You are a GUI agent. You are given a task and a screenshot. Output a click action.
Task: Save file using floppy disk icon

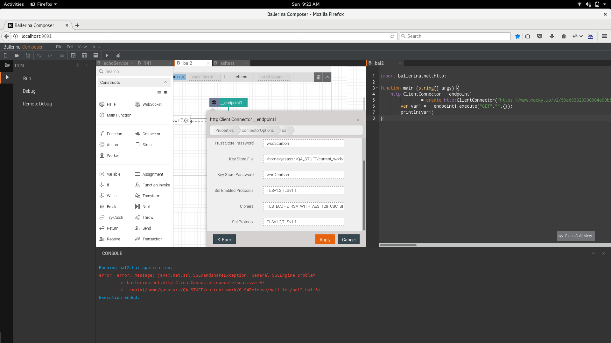pyautogui.click(x=28, y=56)
